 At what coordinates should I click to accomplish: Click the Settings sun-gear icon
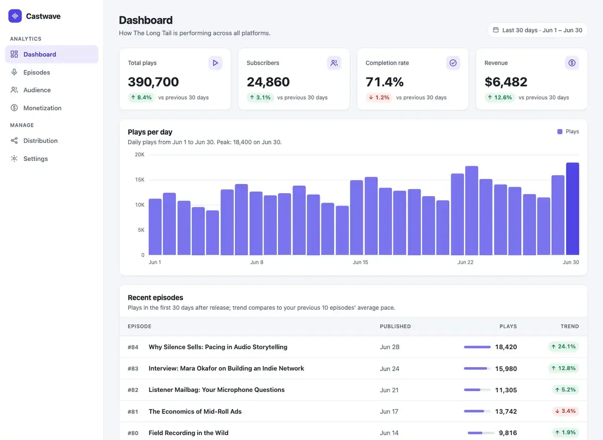point(14,159)
